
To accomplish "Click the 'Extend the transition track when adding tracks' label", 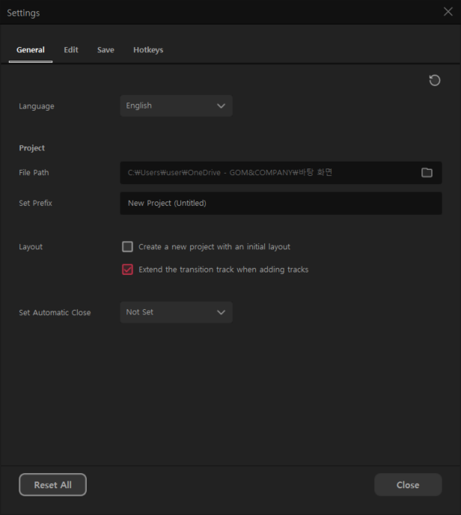I will (223, 269).
